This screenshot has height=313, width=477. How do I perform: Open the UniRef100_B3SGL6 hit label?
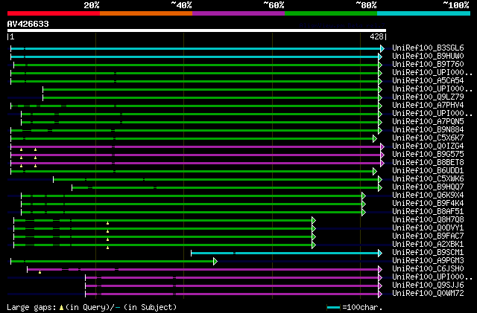tap(428, 48)
